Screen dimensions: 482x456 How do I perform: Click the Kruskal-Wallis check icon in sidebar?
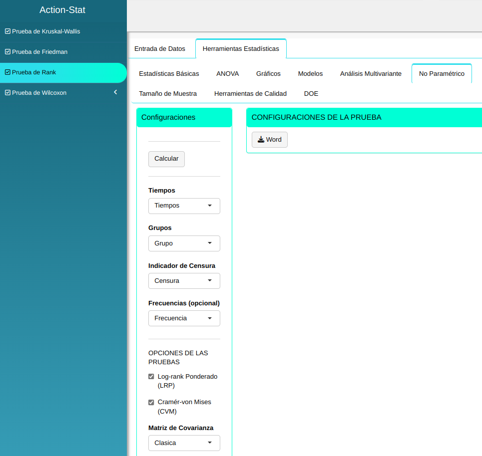point(7,31)
